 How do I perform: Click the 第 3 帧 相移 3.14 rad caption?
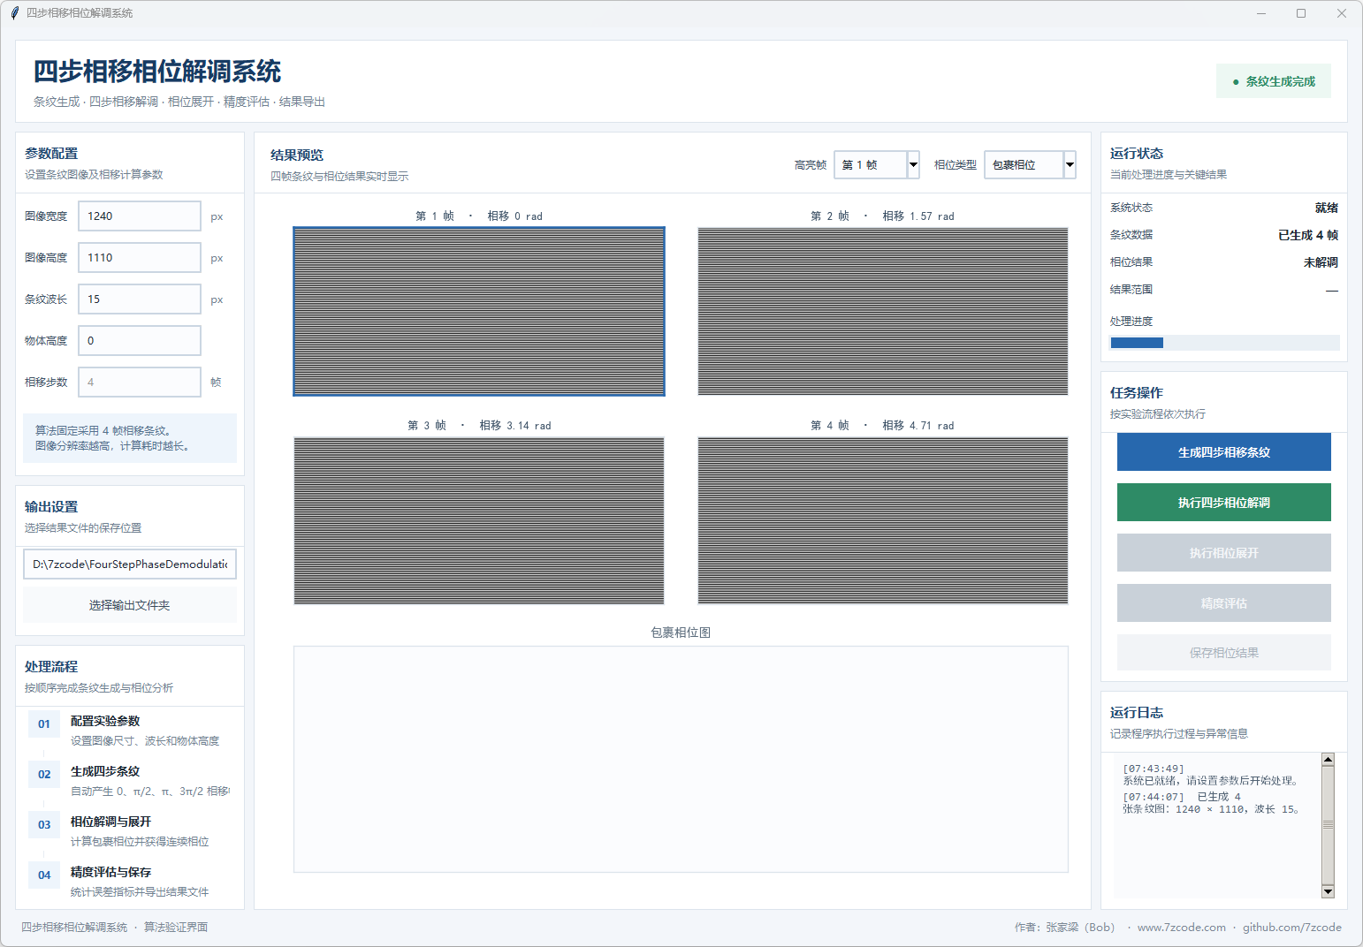[x=479, y=426]
